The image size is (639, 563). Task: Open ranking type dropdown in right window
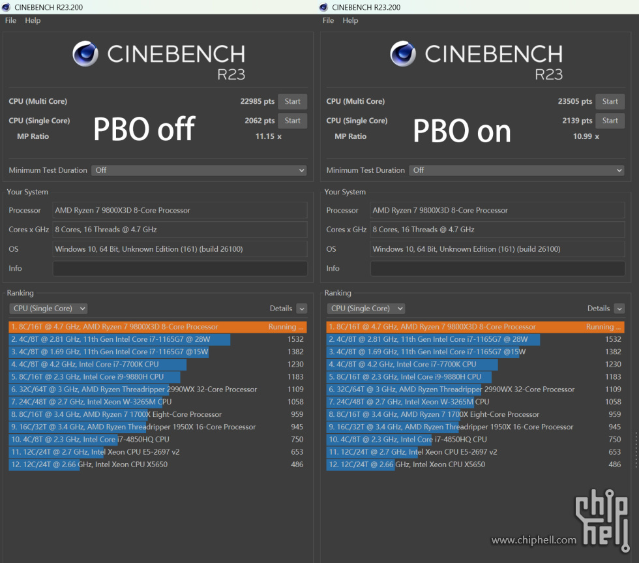pyautogui.click(x=366, y=309)
